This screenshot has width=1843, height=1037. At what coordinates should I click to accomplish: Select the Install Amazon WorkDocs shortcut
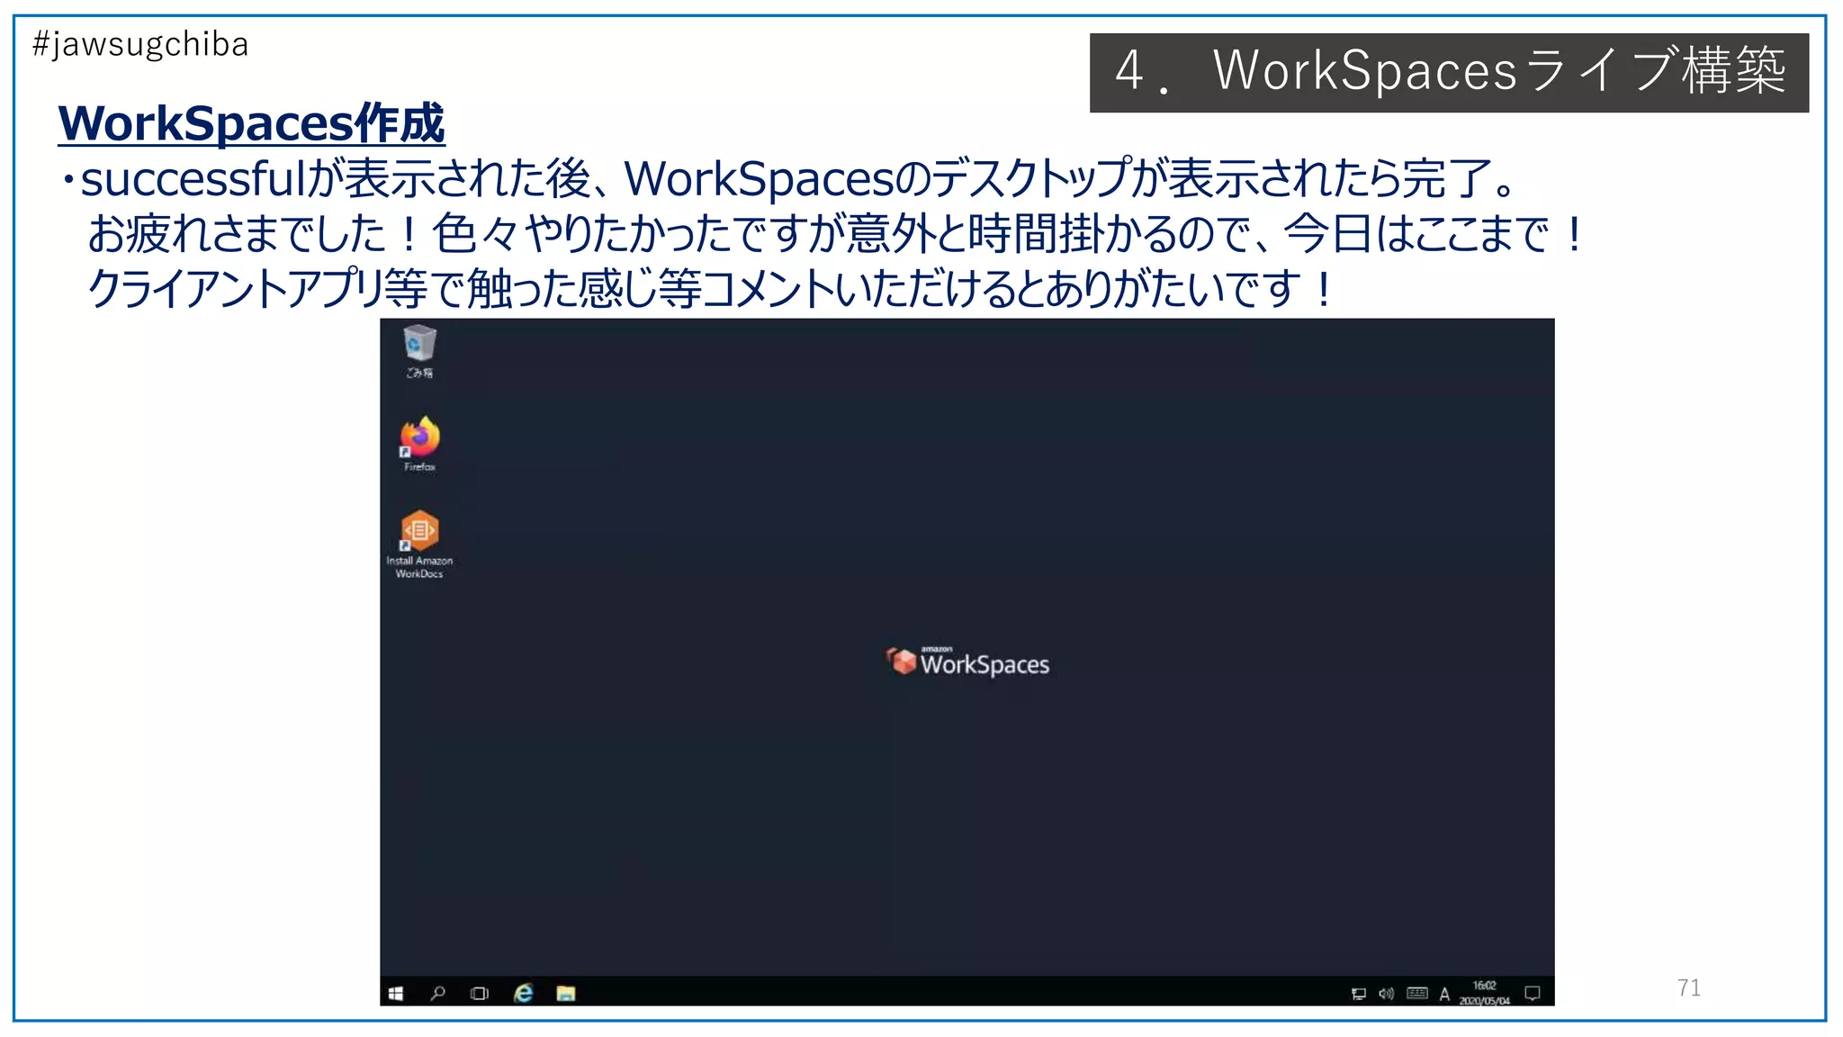coord(419,544)
